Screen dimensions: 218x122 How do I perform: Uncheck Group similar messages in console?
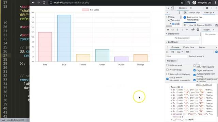[167, 79]
